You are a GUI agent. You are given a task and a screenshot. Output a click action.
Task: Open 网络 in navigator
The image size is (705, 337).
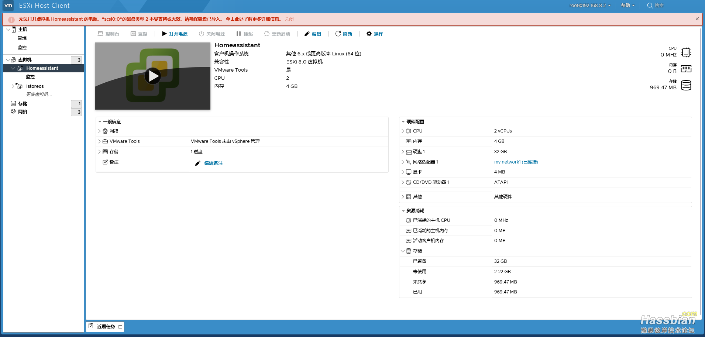23,112
